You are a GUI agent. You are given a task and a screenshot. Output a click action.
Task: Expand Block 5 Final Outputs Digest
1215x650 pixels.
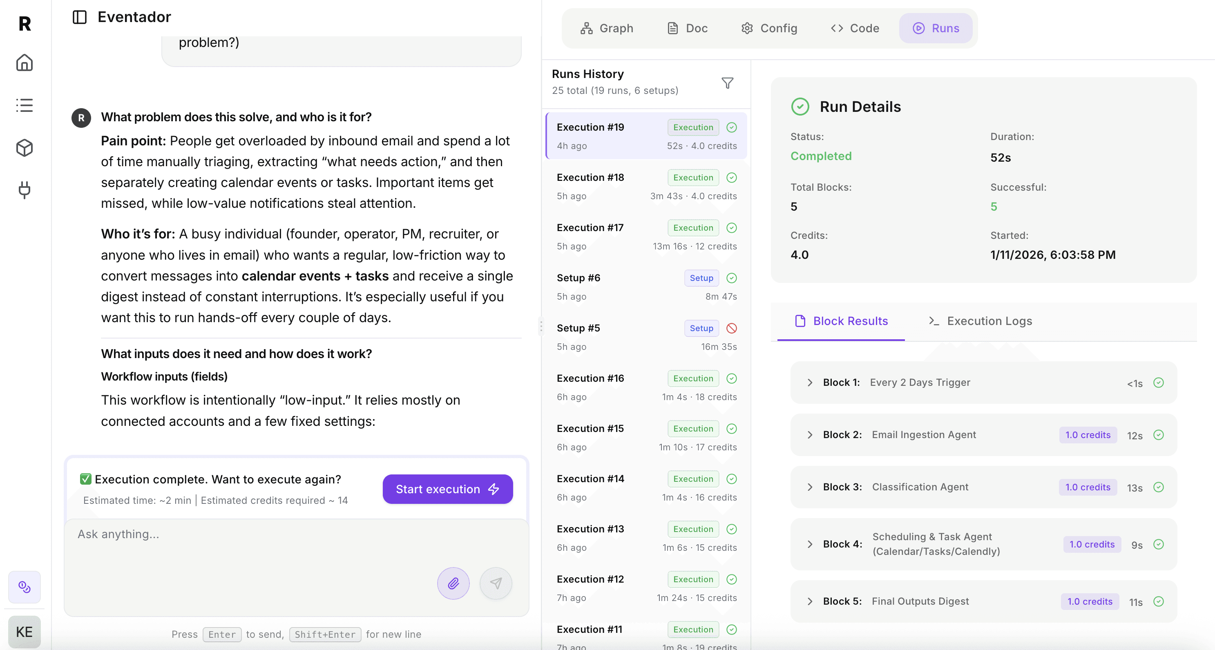[810, 601]
